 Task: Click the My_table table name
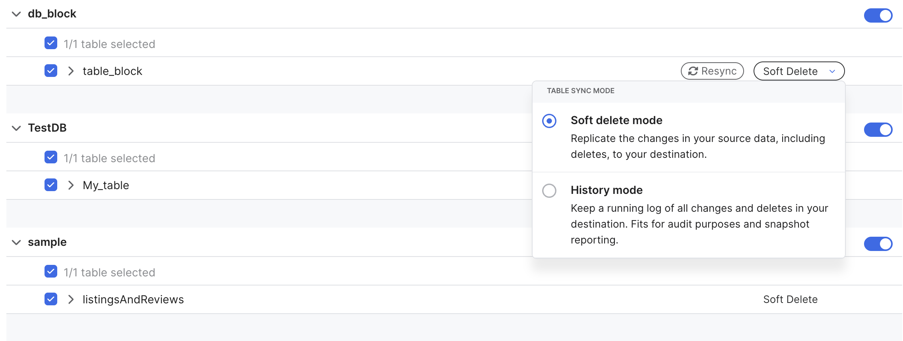[x=106, y=186]
